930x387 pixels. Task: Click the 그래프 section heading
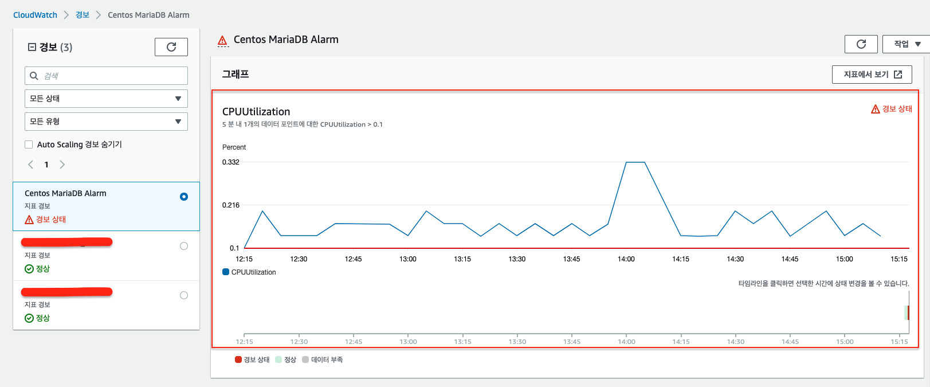[236, 74]
